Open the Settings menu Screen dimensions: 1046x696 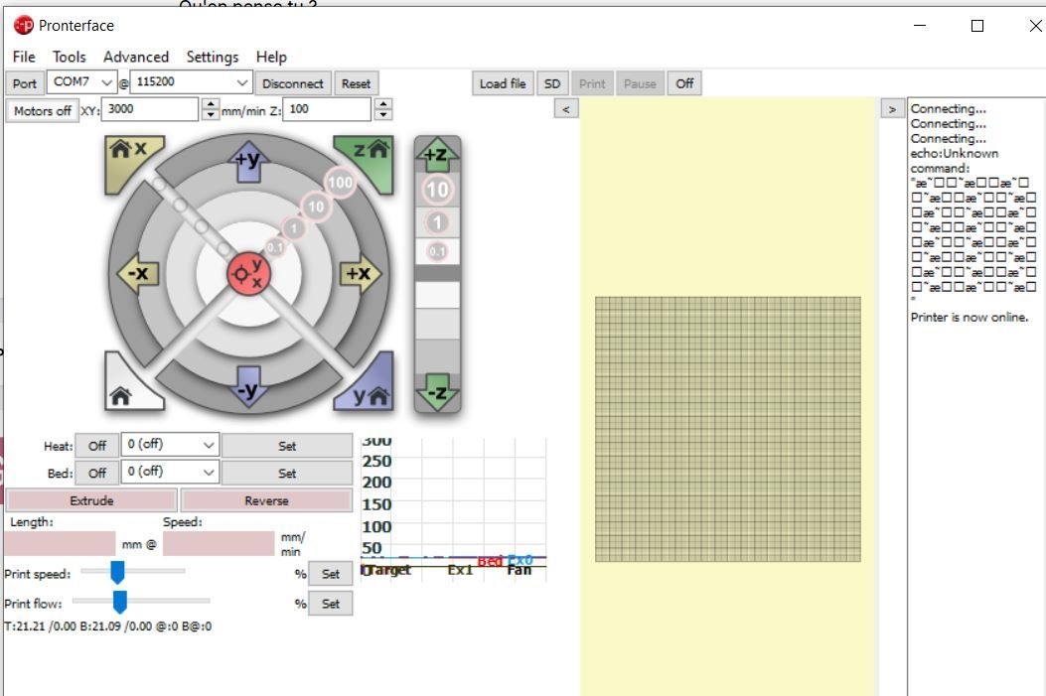pyautogui.click(x=213, y=57)
